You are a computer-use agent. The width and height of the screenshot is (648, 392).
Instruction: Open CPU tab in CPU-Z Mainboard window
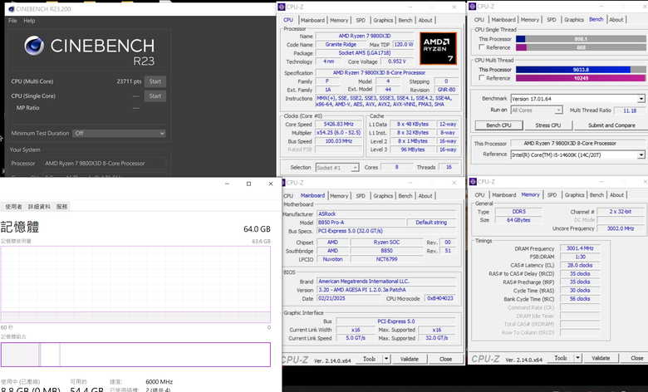288,196
